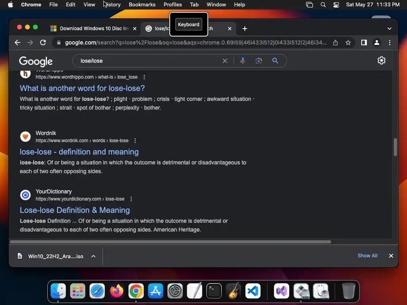This screenshot has height=305, width=407.
Task: Open the Tab menu
Action: pos(194,4)
